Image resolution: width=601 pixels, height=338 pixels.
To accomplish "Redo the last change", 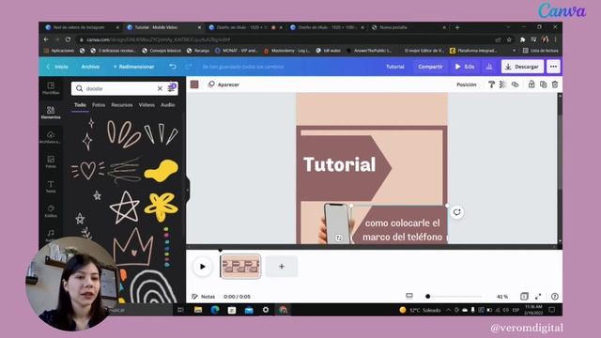I will 188,67.
